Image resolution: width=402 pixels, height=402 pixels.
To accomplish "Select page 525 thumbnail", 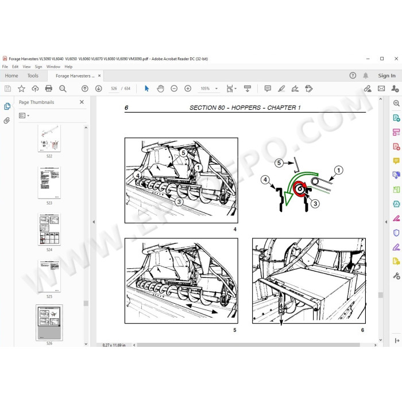I will 49,276.
